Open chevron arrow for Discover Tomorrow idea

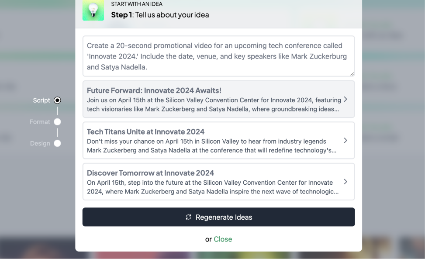tap(346, 182)
